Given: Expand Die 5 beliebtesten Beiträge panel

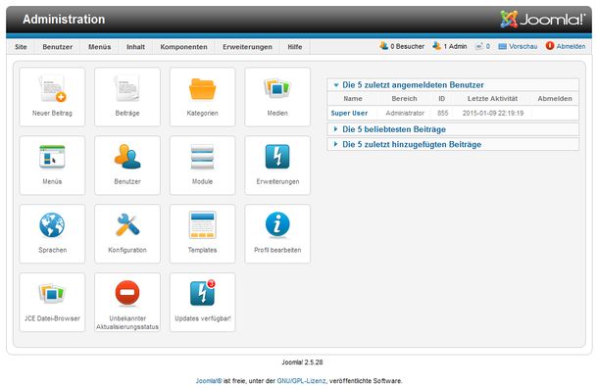Looking at the screenshot, I should pyautogui.click(x=453, y=129).
